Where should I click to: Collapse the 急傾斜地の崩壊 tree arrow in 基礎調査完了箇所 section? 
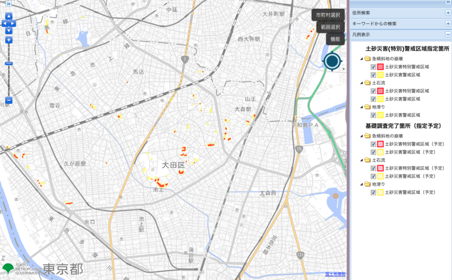[x=362, y=136]
